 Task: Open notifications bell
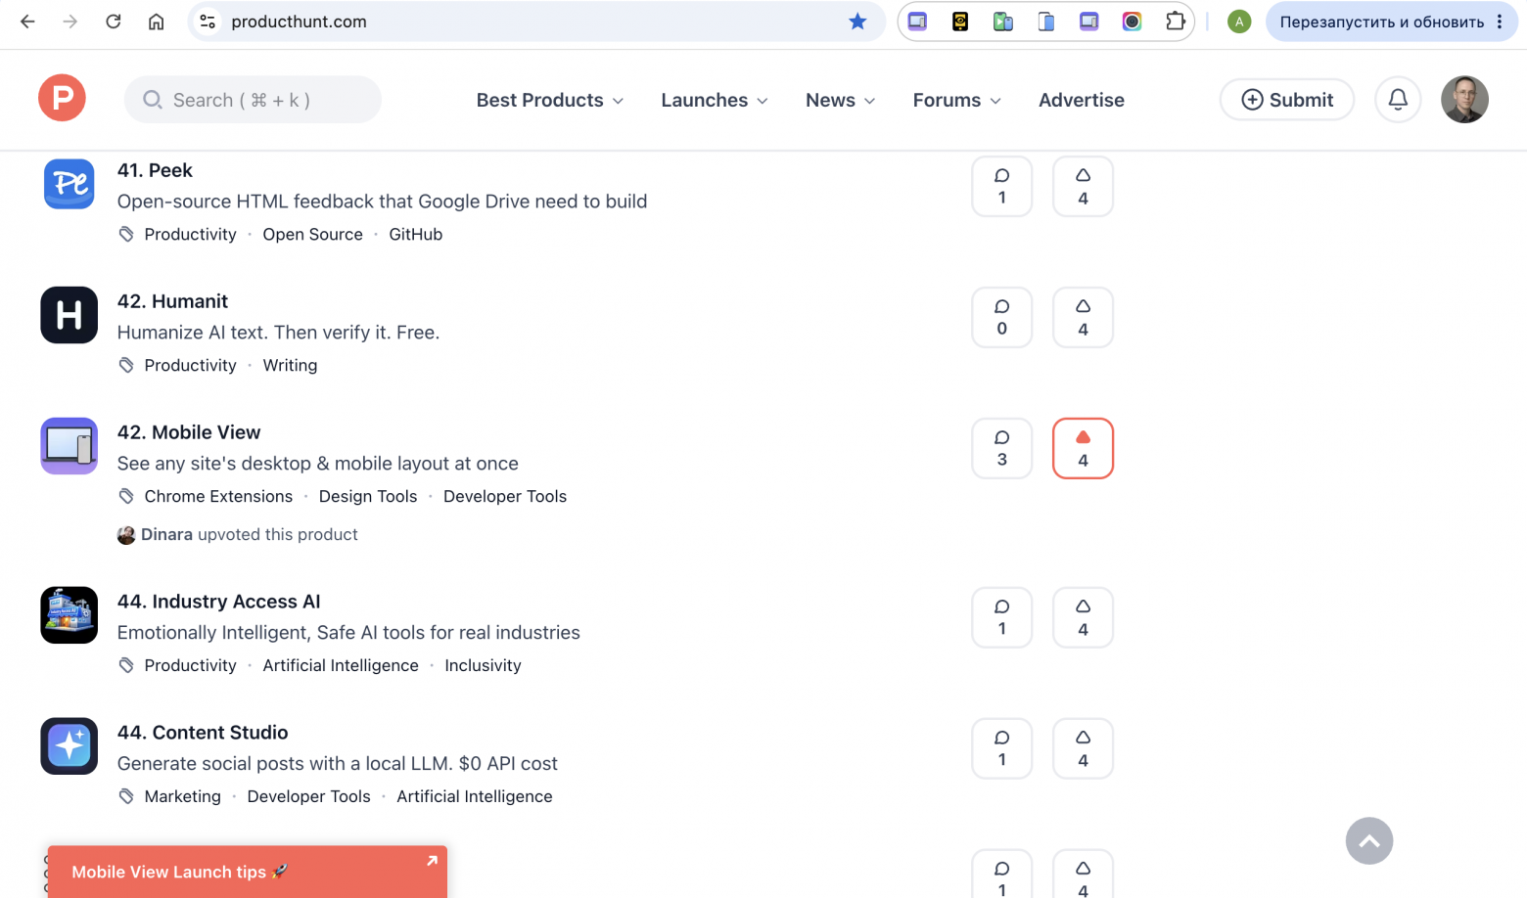tap(1398, 100)
